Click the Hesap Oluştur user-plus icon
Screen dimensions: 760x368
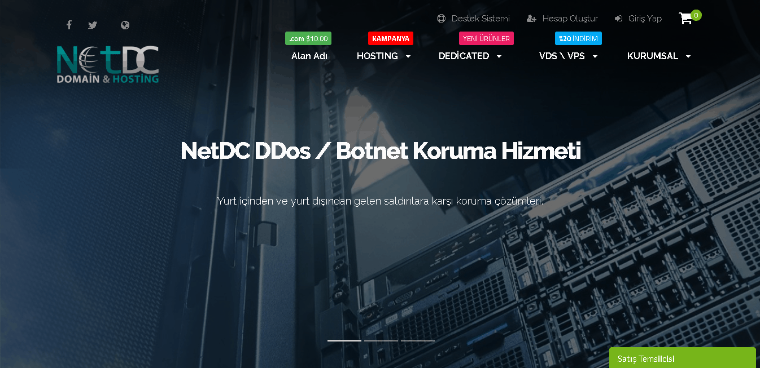point(531,19)
